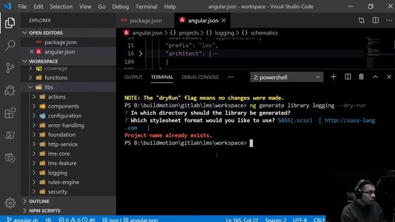Click the projects breadcrumb segment
Image resolution: width=395 pixels, height=222 pixels.
(x=188, y=33)
